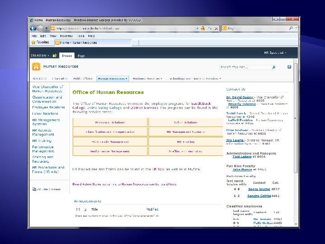Open the Tools menu
Viewport: 325px width, 244px height.
[x=81, y=36]
